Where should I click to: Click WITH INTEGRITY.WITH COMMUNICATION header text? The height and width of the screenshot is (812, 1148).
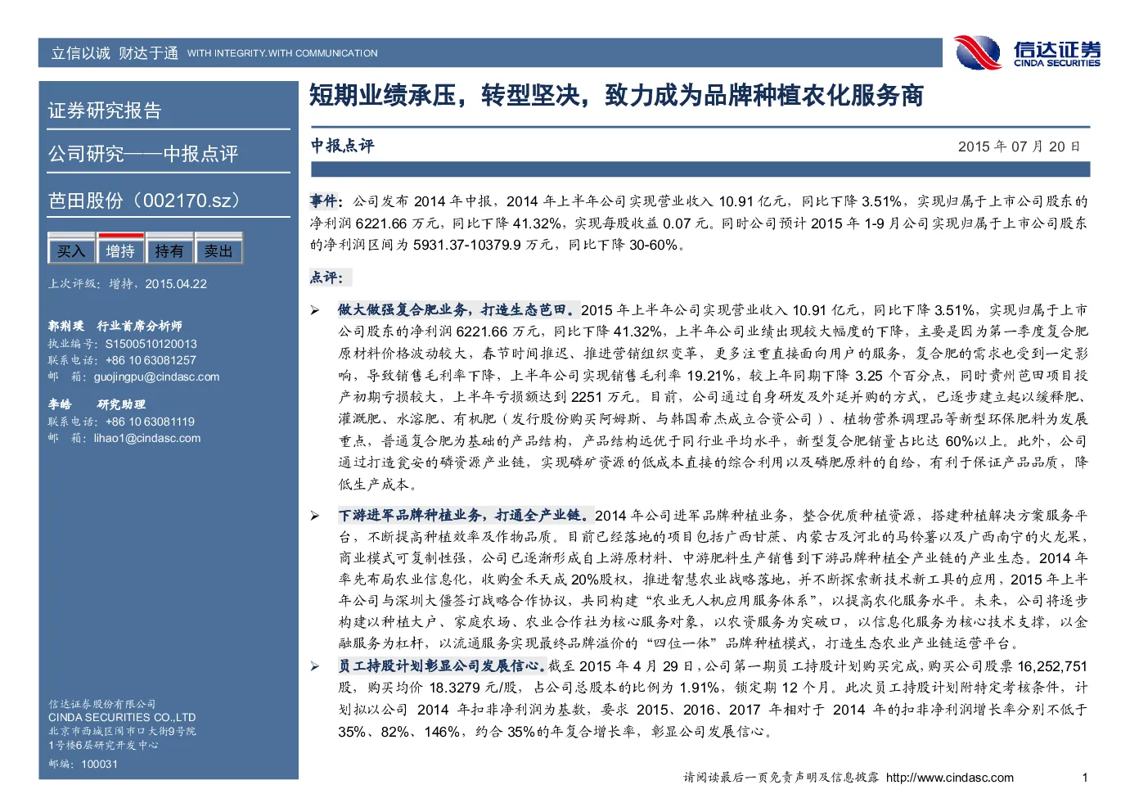coord(282,53)
